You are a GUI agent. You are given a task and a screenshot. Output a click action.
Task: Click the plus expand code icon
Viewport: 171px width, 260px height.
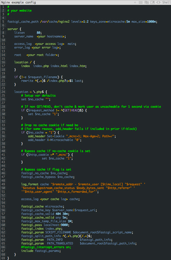pos(135,2)
